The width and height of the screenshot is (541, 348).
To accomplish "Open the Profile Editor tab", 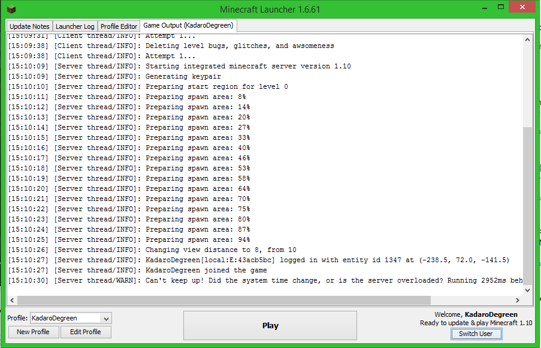I will [119, 26].
